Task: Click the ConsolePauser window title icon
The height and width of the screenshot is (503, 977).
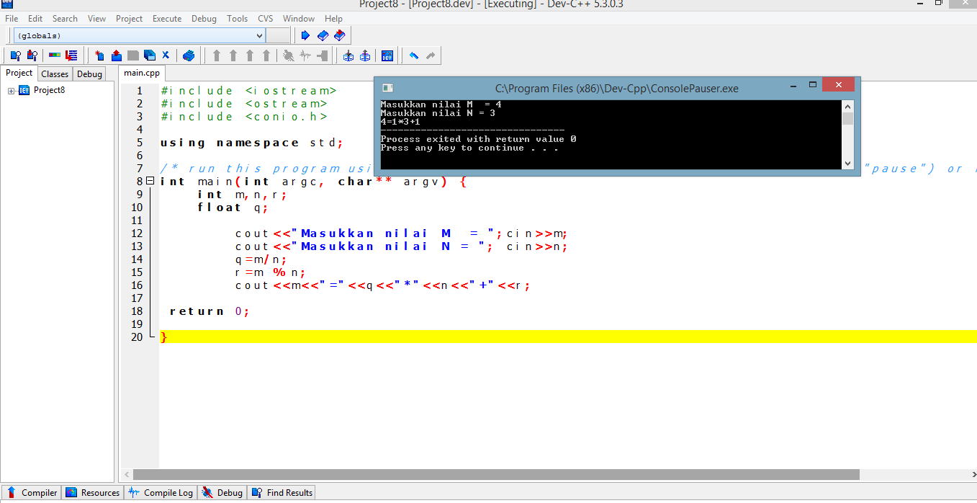Action: [x=387, y=88]
